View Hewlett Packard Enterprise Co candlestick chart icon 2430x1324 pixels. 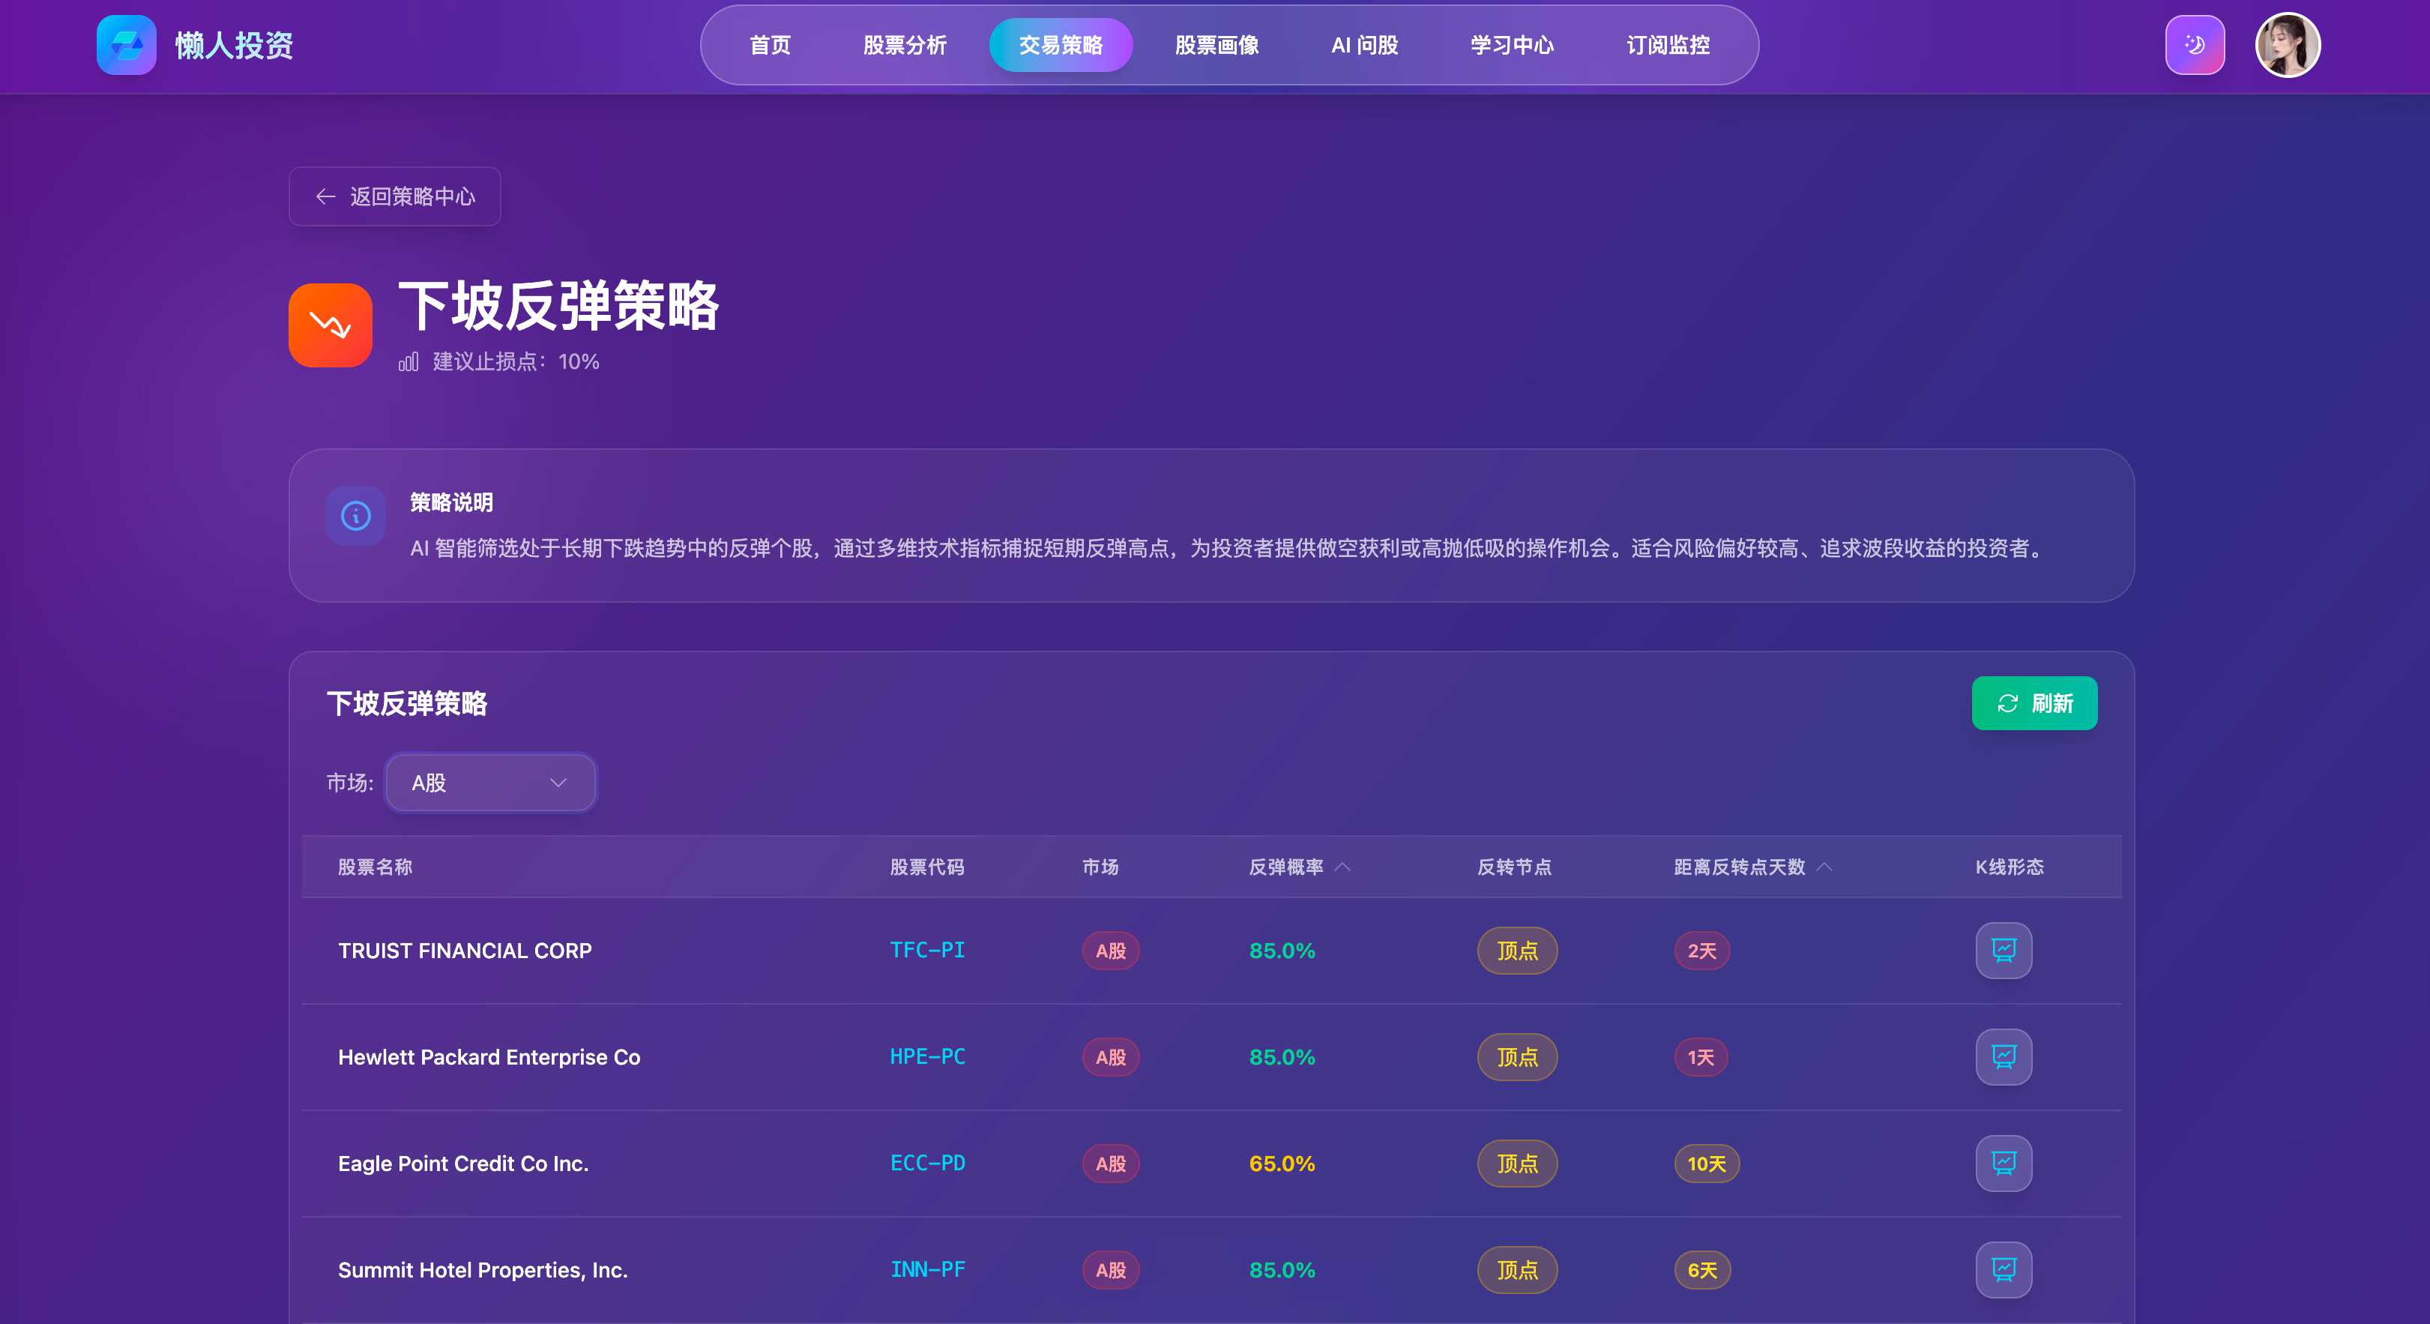click(2004, 1057)
